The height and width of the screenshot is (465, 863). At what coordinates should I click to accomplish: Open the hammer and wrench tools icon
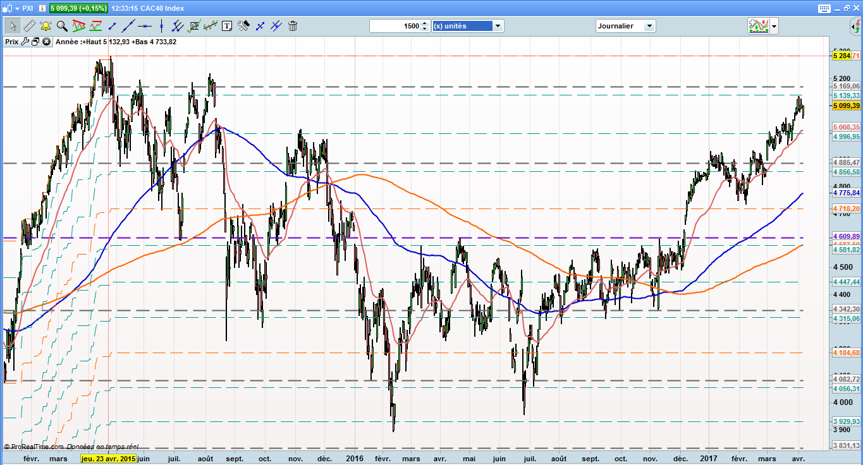pos(244,26)
